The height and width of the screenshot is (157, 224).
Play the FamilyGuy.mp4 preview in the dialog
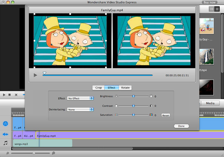click(35, 75)
